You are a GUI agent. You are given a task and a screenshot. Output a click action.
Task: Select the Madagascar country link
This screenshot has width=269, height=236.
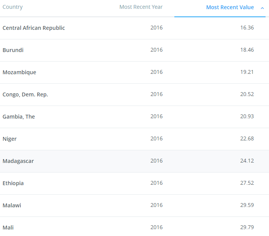tap(18, 161)
